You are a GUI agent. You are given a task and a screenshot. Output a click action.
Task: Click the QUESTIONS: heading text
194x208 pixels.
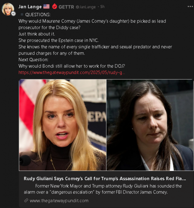[38, 15]
